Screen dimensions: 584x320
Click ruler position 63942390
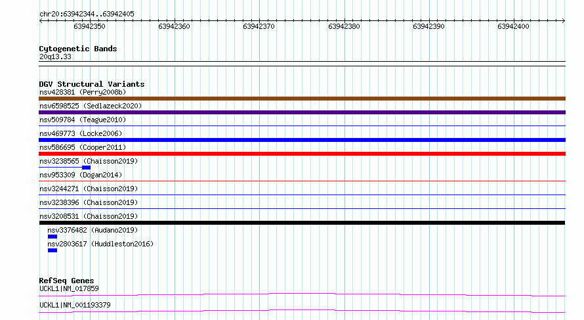(x=428, y=26)
